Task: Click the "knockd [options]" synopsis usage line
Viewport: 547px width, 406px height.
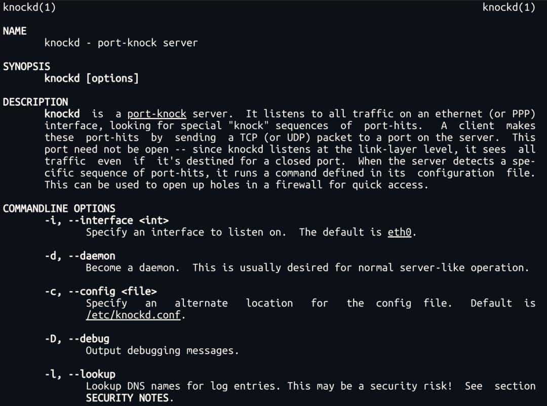Action: click(x=91, y=78)
